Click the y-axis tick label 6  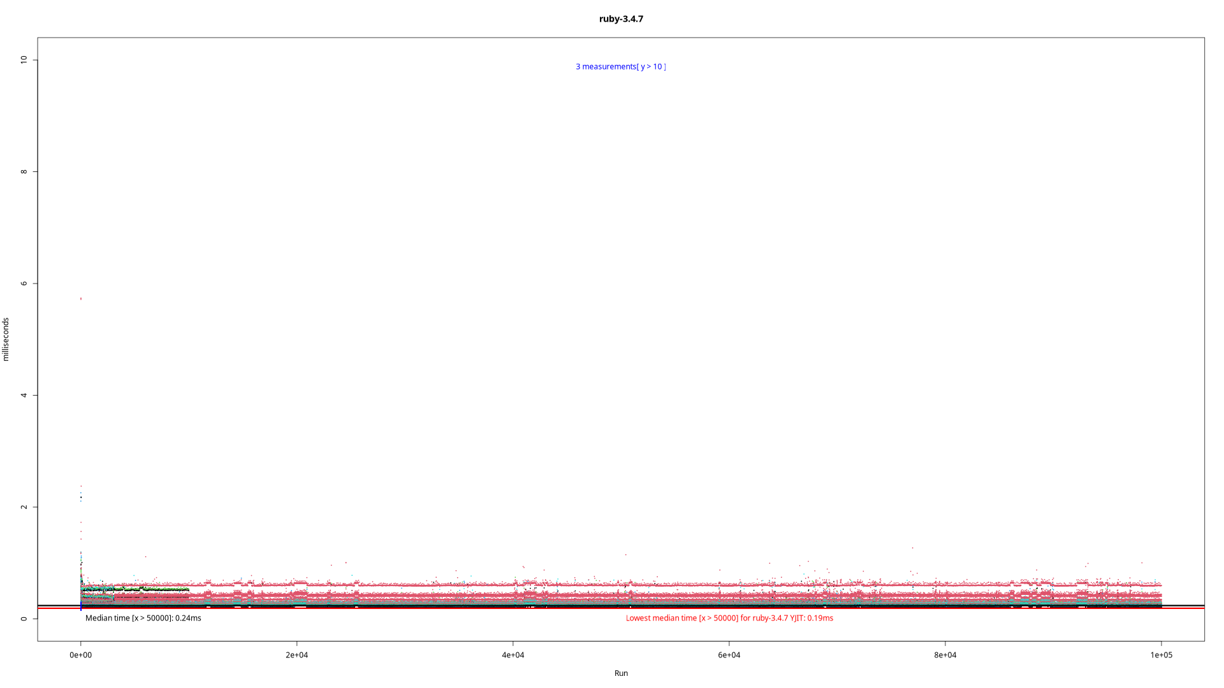coord(24,283)
